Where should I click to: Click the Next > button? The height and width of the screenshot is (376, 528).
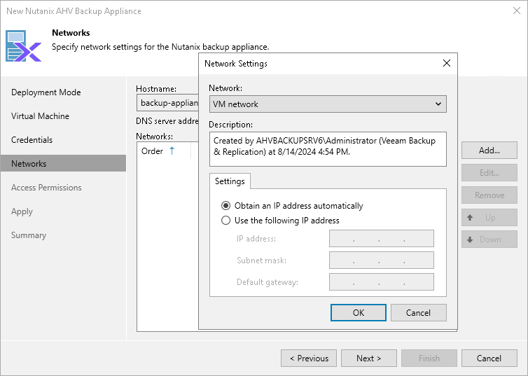point(368,358)
